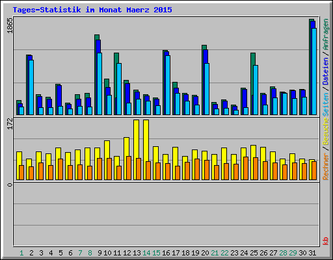333x260 pixels.
Task: Select the dark blue "Dateien" legend label
Action: [x=326, y=71]
